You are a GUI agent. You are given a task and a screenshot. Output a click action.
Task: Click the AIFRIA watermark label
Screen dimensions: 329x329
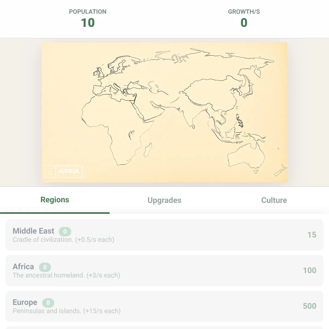coord(69,172)
